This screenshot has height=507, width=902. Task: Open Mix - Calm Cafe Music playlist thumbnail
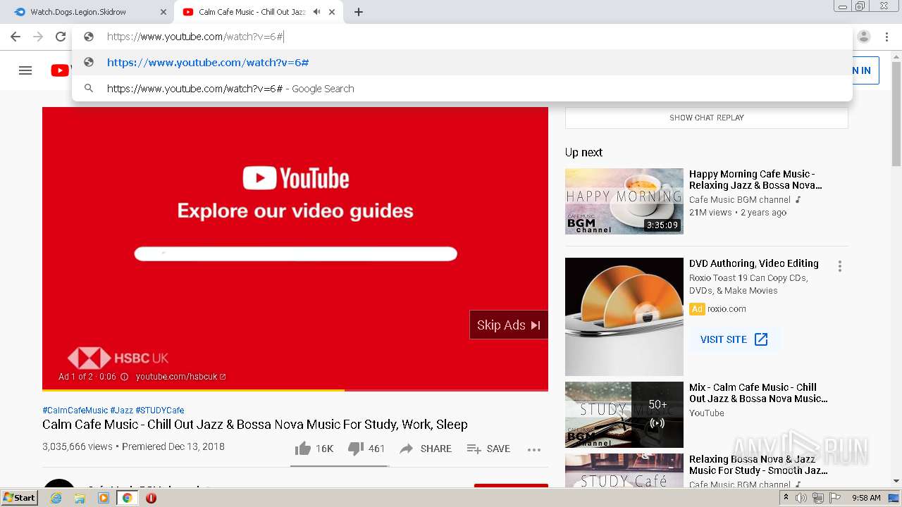(624, 415)
